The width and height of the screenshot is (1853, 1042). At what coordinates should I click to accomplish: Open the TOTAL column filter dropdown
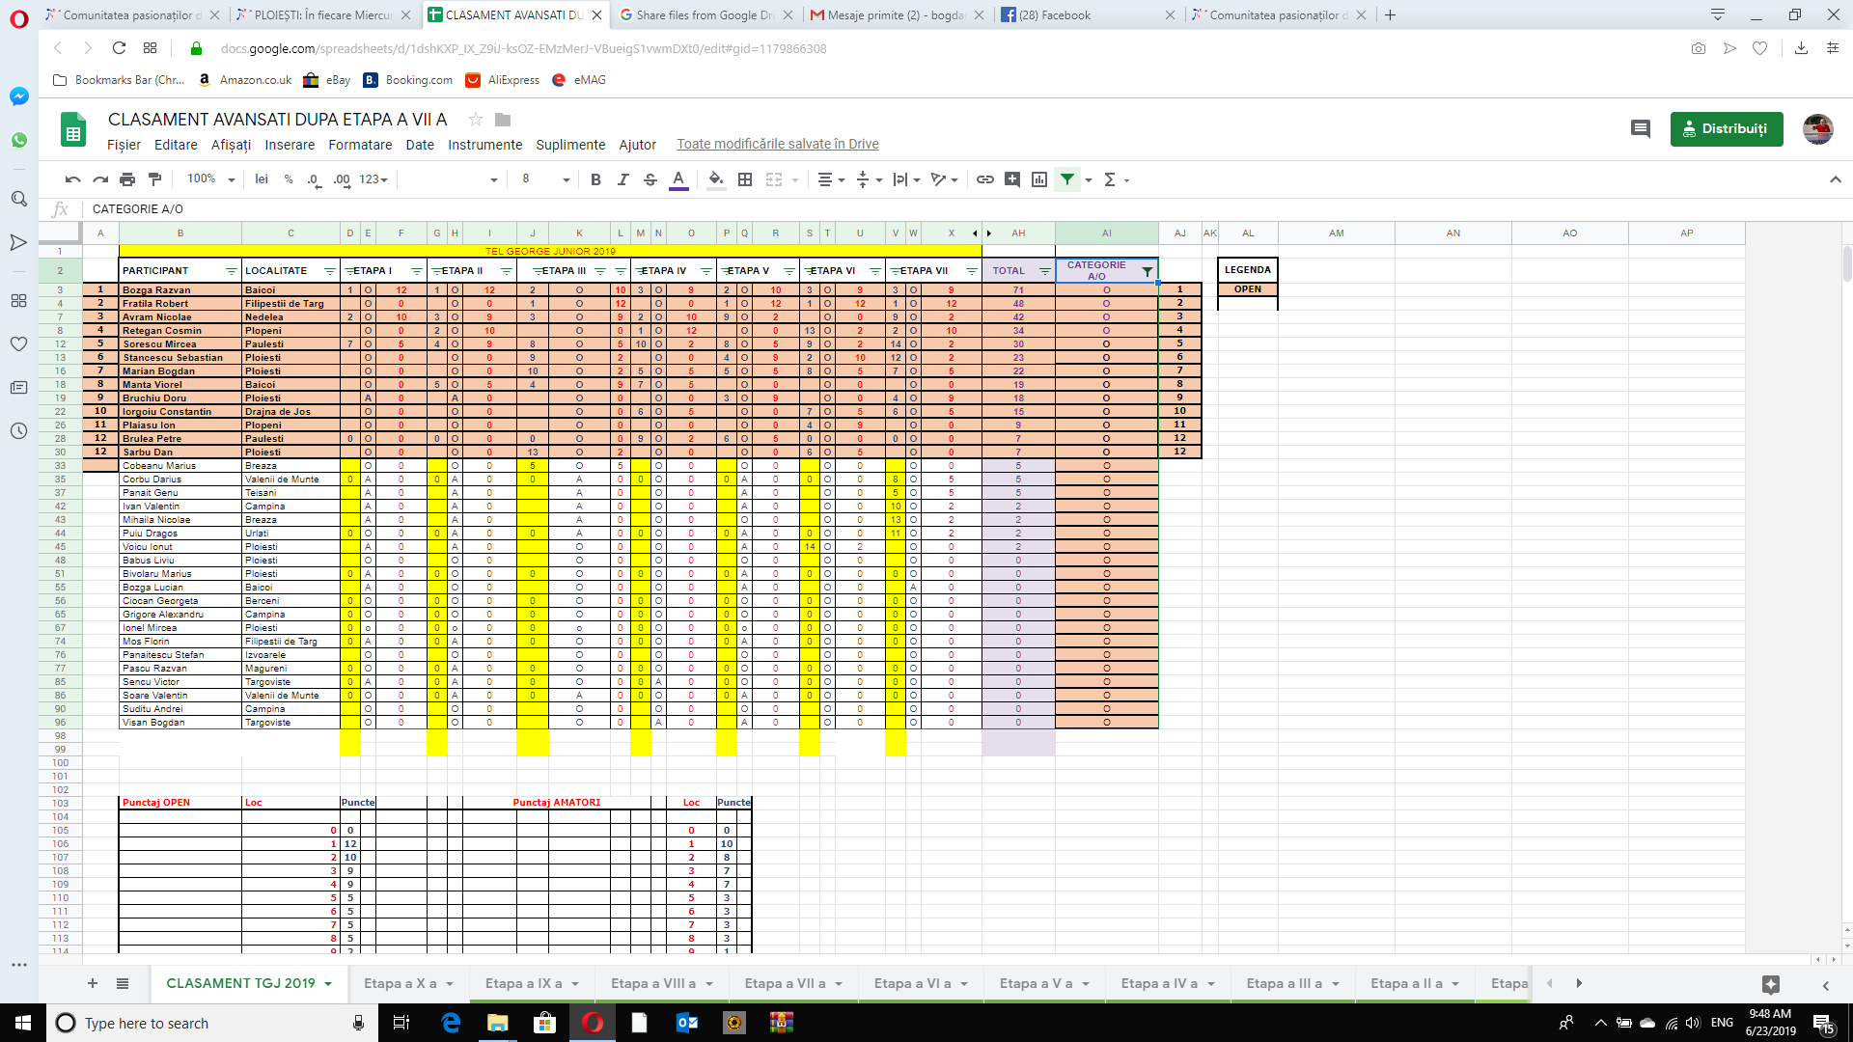pos(1044,271)
